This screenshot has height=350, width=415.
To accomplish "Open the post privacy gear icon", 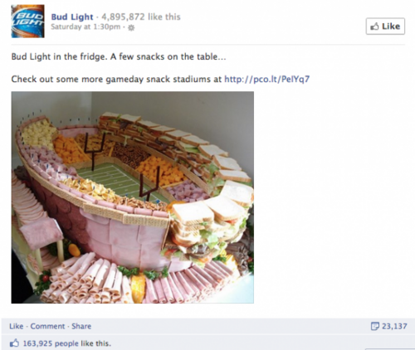I will (x=132, y=27).
